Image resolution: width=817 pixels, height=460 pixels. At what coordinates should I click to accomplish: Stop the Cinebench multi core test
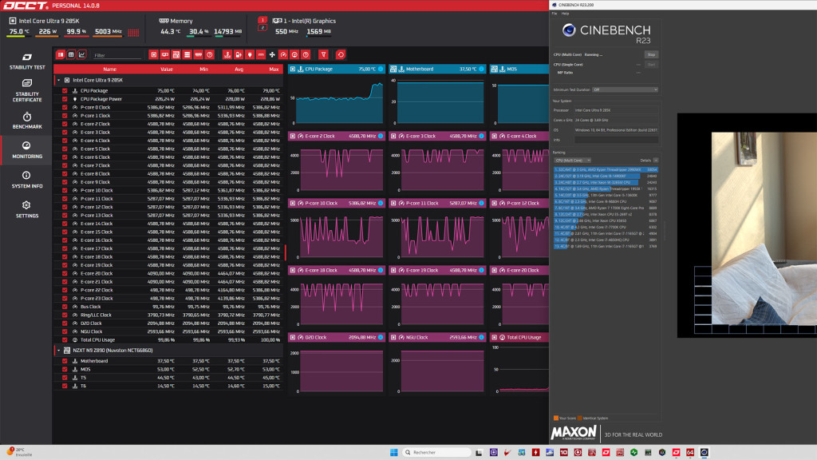point(651,54)
